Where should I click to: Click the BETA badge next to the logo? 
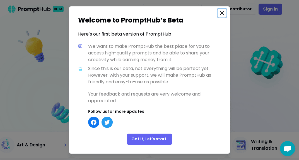[x=58, y=9]
